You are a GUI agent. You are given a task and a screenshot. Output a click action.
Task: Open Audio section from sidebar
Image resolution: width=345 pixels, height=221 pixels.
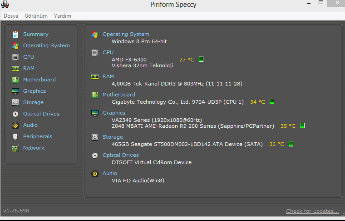tap(30, 125)
